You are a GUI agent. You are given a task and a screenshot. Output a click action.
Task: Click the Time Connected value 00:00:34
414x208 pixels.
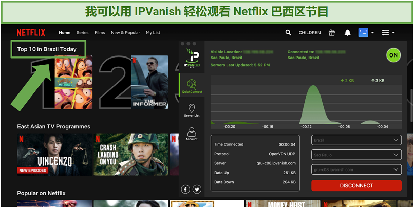[287, 144]
